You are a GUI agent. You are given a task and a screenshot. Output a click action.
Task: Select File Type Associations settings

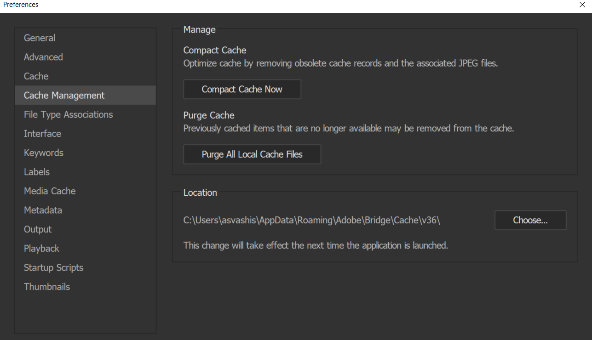coord(68,114)
